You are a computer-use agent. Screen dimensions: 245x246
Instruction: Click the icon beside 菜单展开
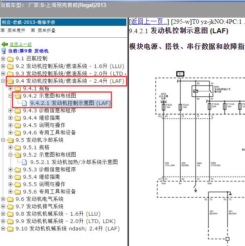3,30
